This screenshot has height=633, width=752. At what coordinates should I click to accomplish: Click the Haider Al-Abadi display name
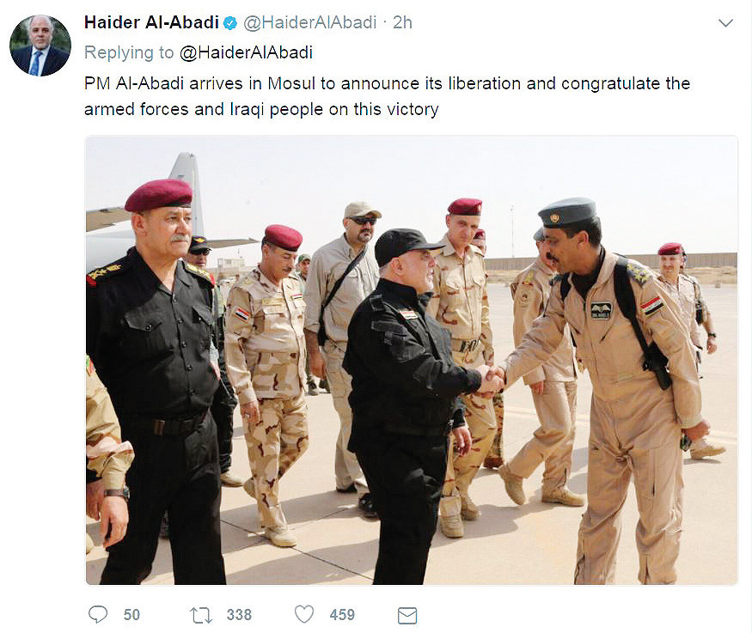tap(151, 22)
